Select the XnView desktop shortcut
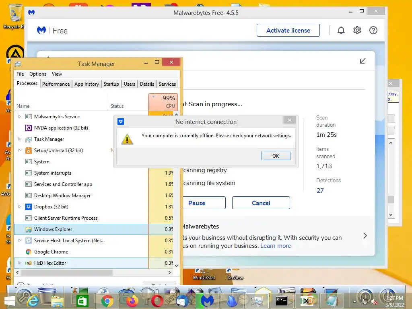 (x=235, y=274)
